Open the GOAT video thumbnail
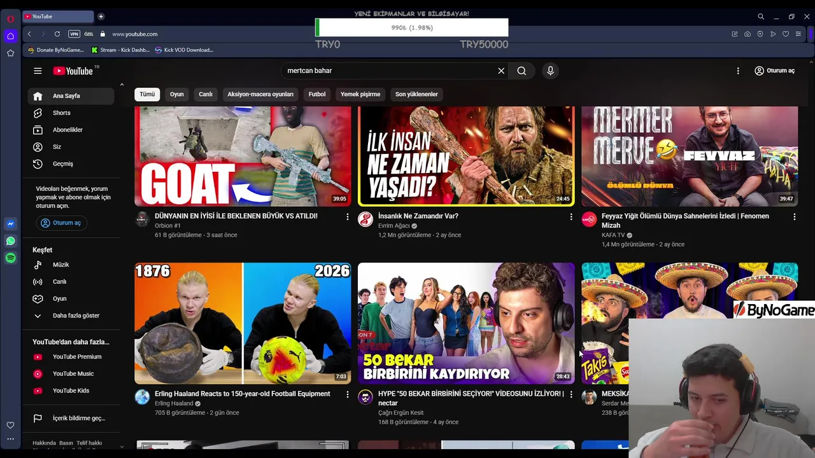 tap(243, 156)
